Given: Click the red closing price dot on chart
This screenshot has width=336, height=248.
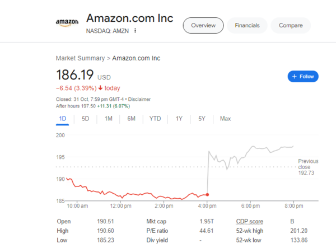Looking at the screenshot, I should 207,195.
